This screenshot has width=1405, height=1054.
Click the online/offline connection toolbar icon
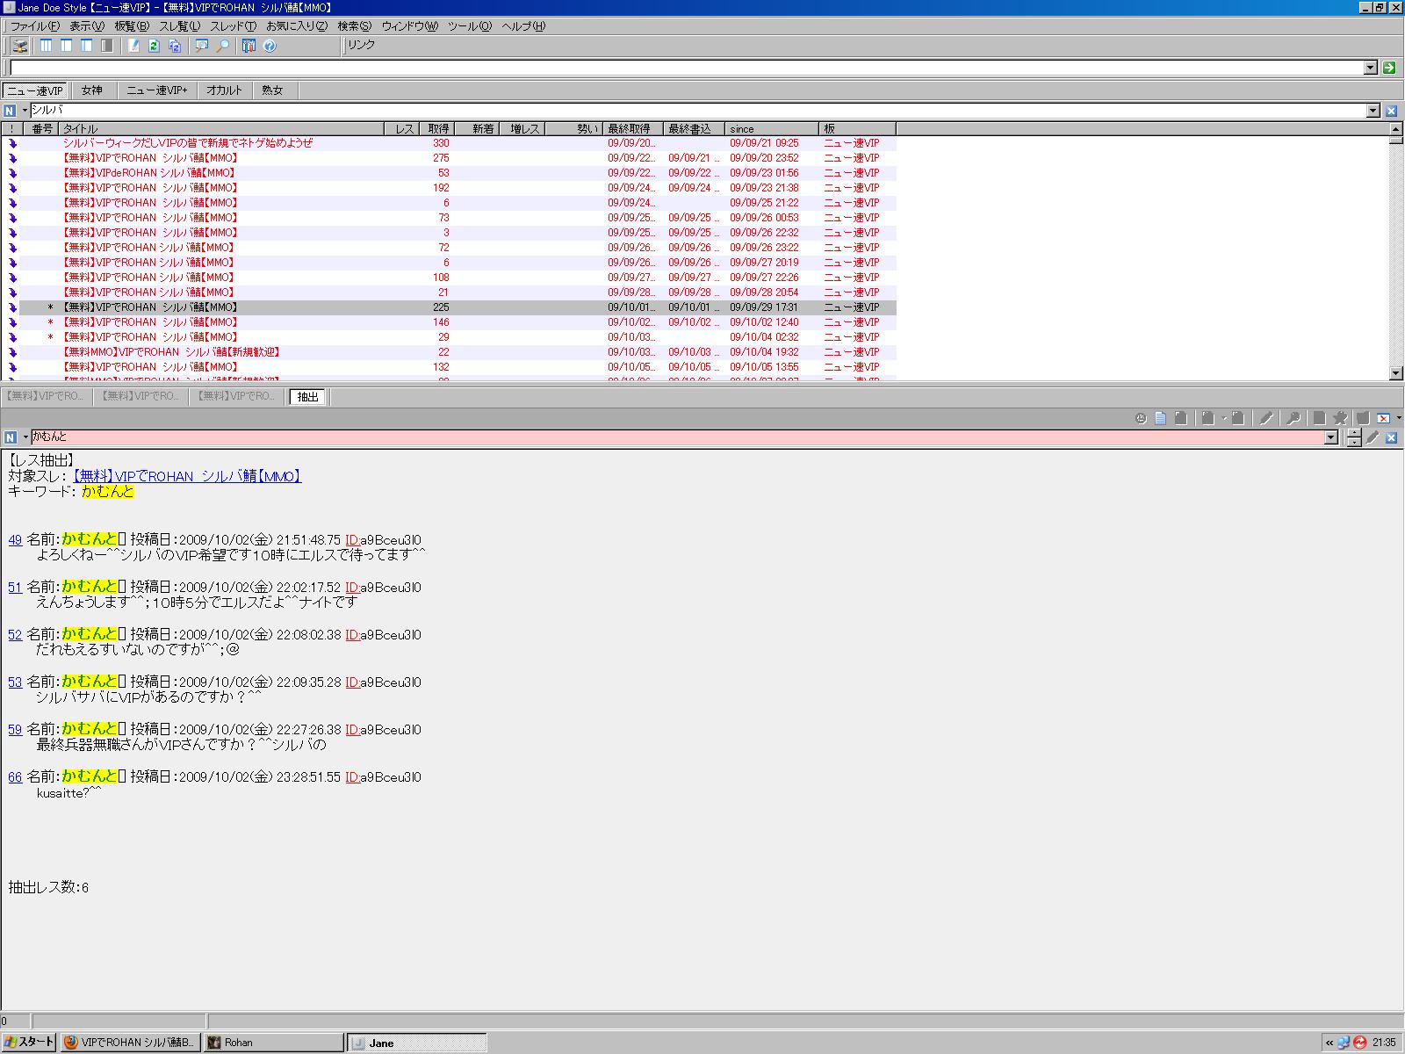[19, 46]
